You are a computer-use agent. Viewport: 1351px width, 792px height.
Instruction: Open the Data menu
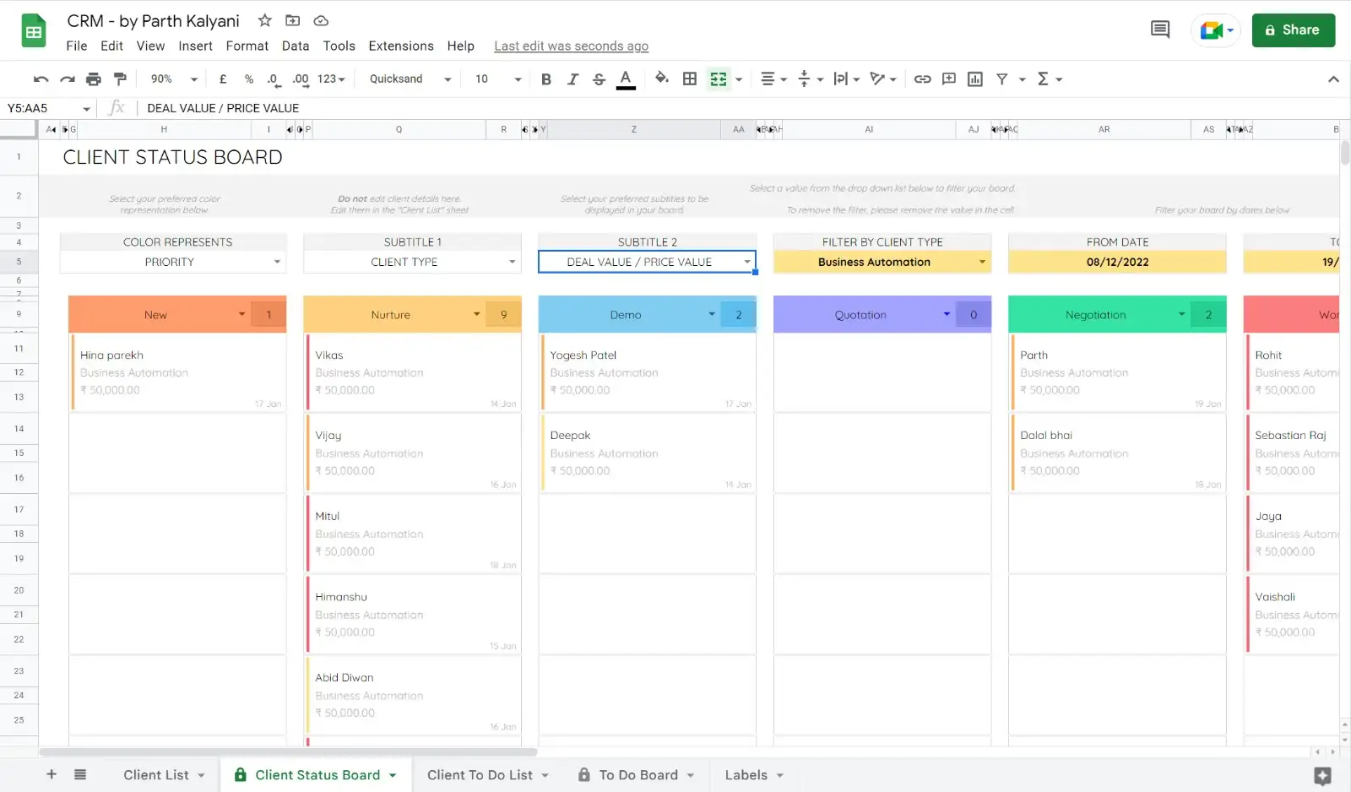click(x=296, y=46)
